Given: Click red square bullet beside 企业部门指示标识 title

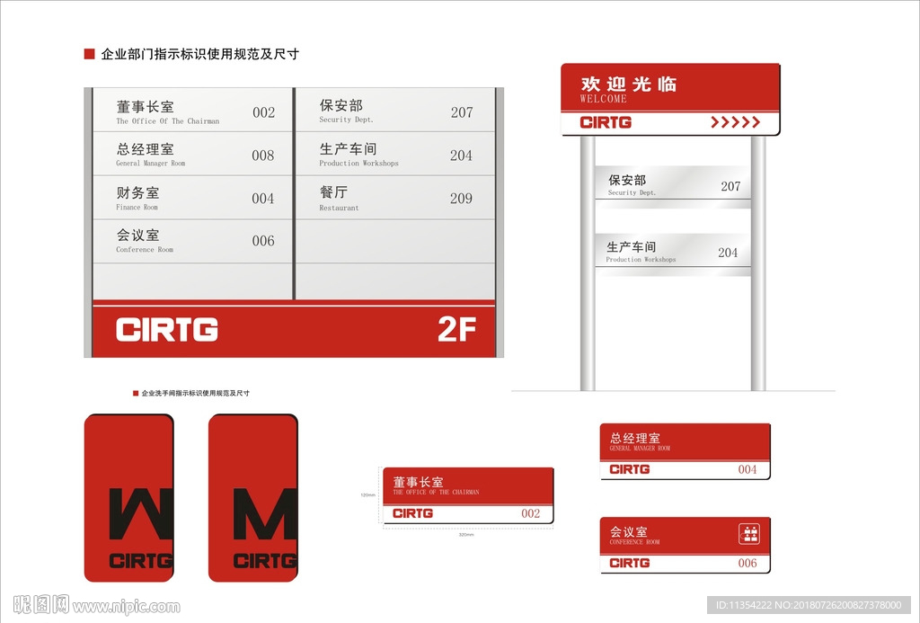Looking at the screenshot, I should pyautogui.click(x=89, y=54).
